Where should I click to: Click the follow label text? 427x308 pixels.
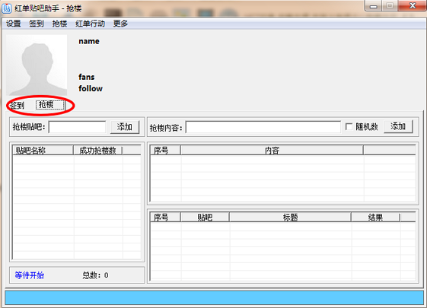pos(91,88)
